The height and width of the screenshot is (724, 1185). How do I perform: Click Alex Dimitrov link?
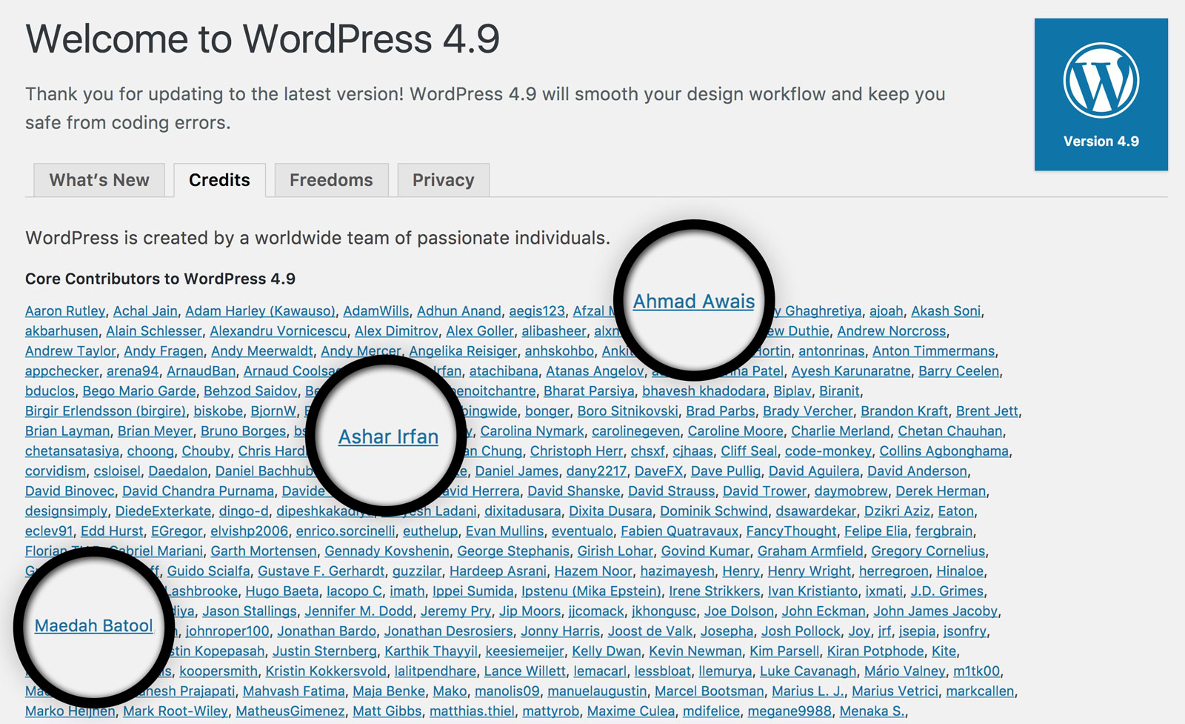coord(396,331)
